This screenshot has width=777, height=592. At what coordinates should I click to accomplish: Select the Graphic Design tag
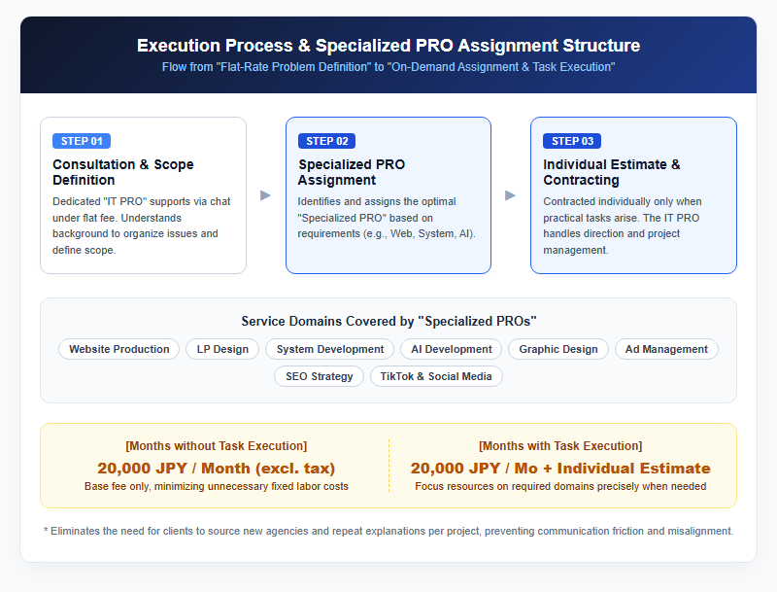click(x=558, y=349)
